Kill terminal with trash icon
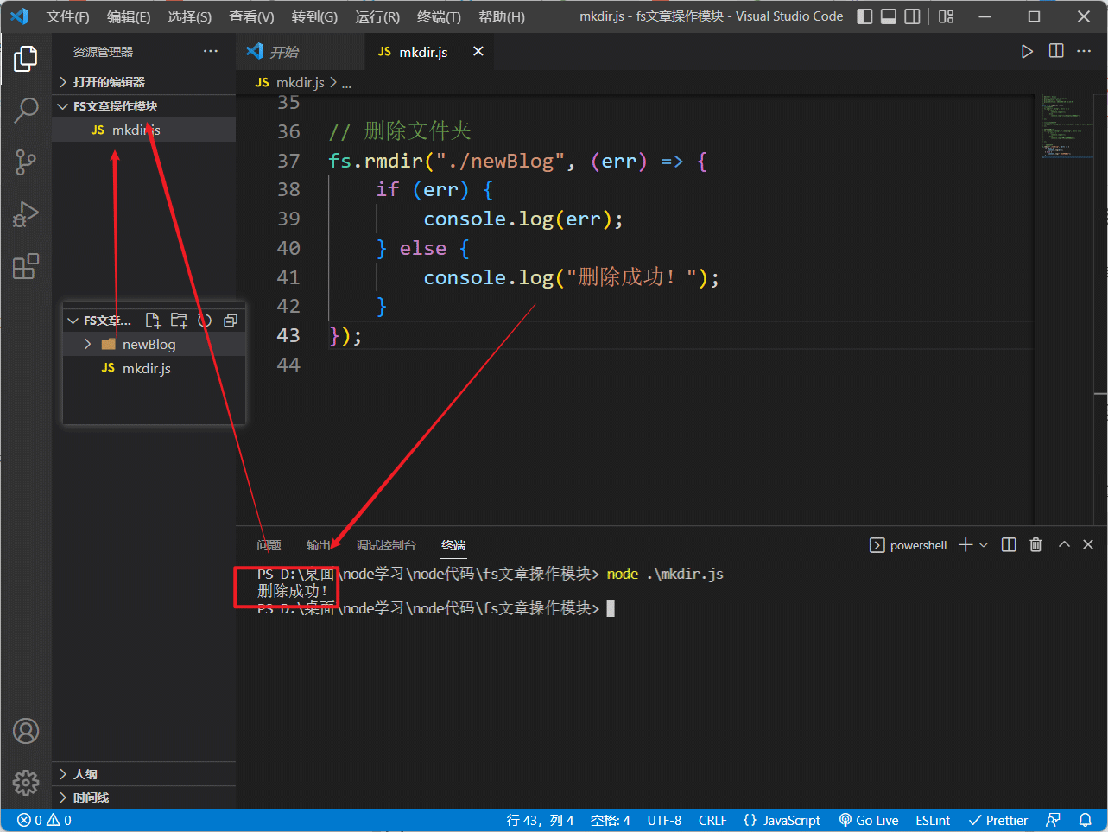 point(1035,544)
